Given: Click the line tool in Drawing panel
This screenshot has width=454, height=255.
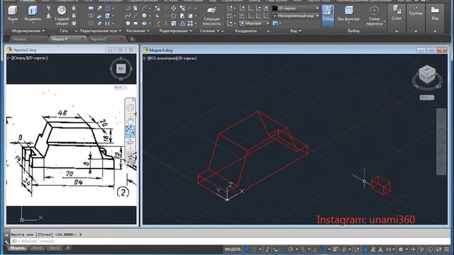Looking at the screenshot, I should coord(135,16).
